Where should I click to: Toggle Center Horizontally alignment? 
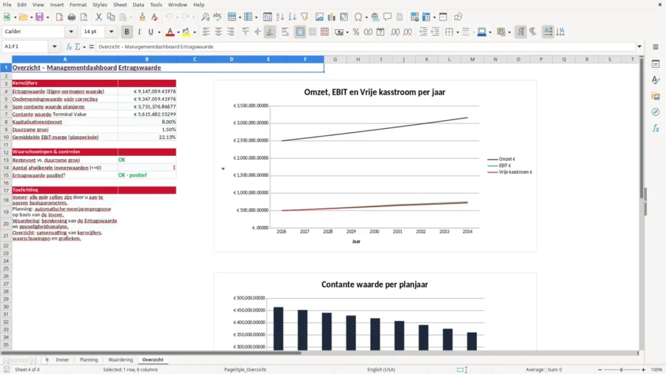219,32
